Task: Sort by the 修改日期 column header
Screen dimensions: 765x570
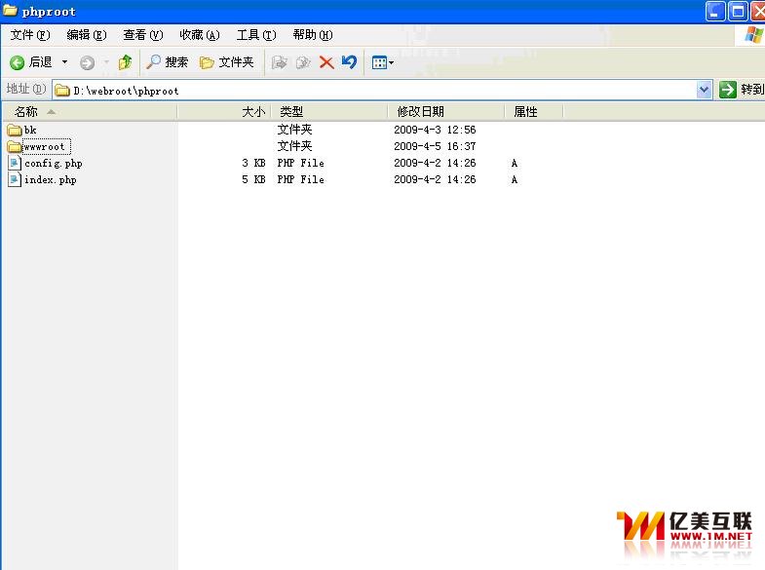Action: tap(446, 112)
